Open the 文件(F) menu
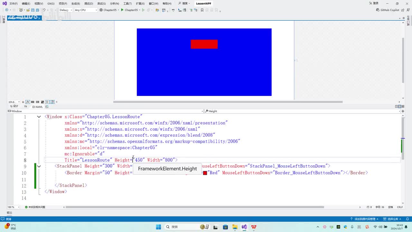This screenshot has width=412, height=232. (x=14, y=4)
